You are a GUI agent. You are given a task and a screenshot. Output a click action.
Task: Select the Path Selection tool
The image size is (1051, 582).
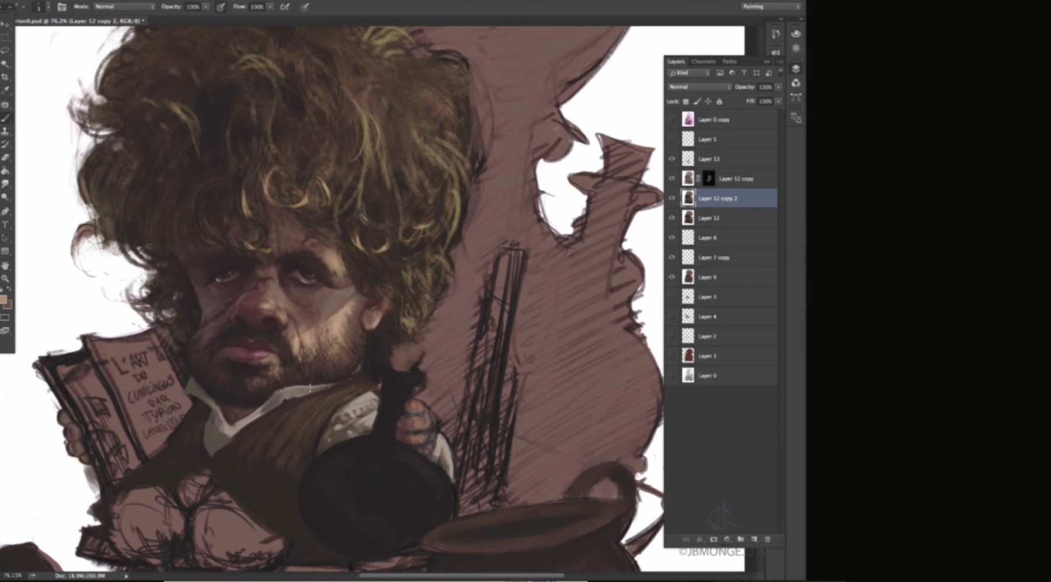coord(5,238)
